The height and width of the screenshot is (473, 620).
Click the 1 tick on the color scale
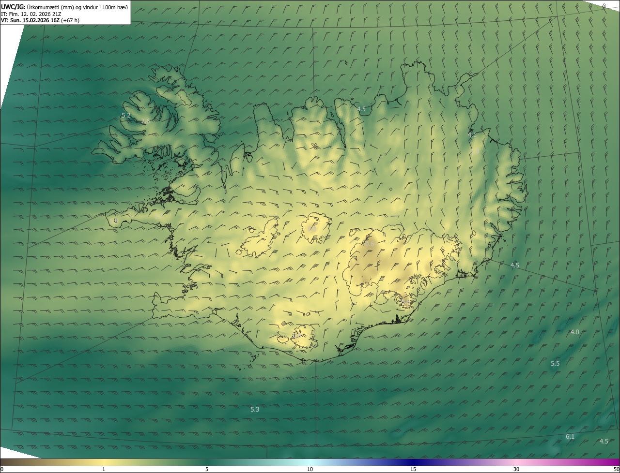coord(104,469)
